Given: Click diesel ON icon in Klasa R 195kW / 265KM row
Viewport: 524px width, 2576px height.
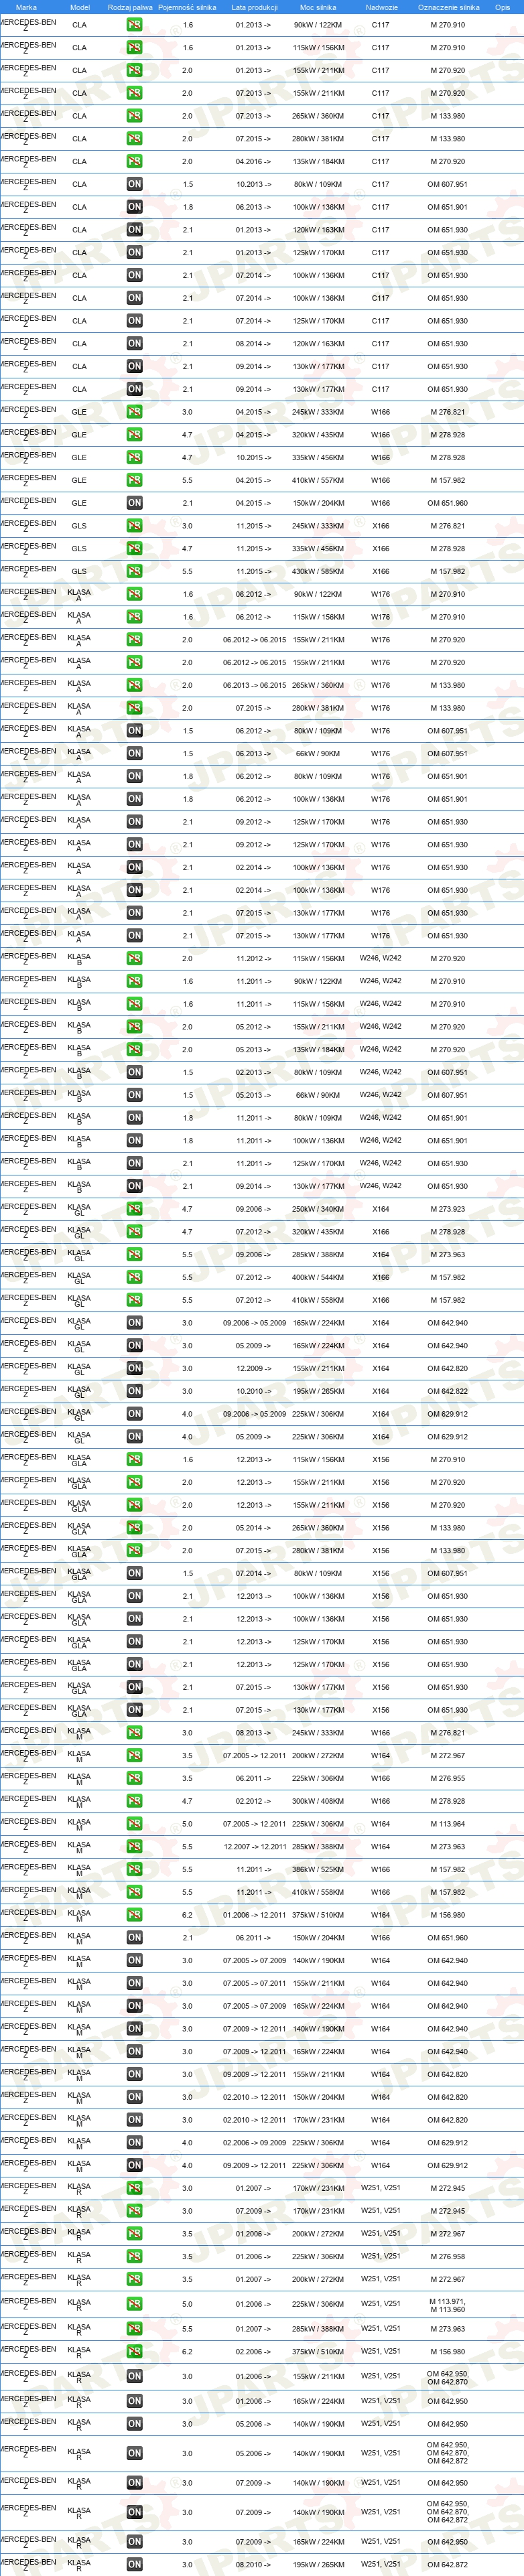Looking at the screenshot, I should 134,2564.
